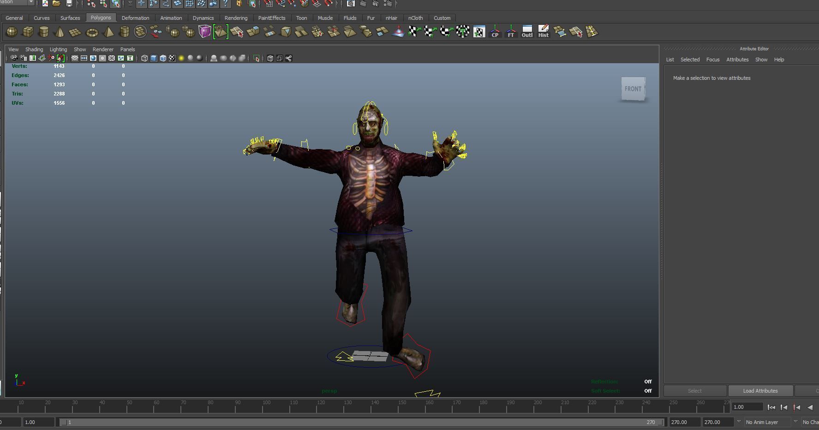Toggle the film gate in viewport toolbar
The width and height of the screenshot is (819, 430).
click(x=84, y=58)
